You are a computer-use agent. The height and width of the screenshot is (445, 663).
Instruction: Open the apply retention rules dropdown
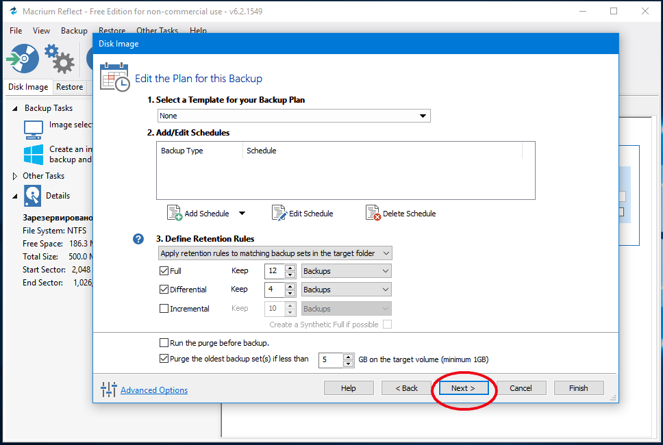[x=275, y=253]
